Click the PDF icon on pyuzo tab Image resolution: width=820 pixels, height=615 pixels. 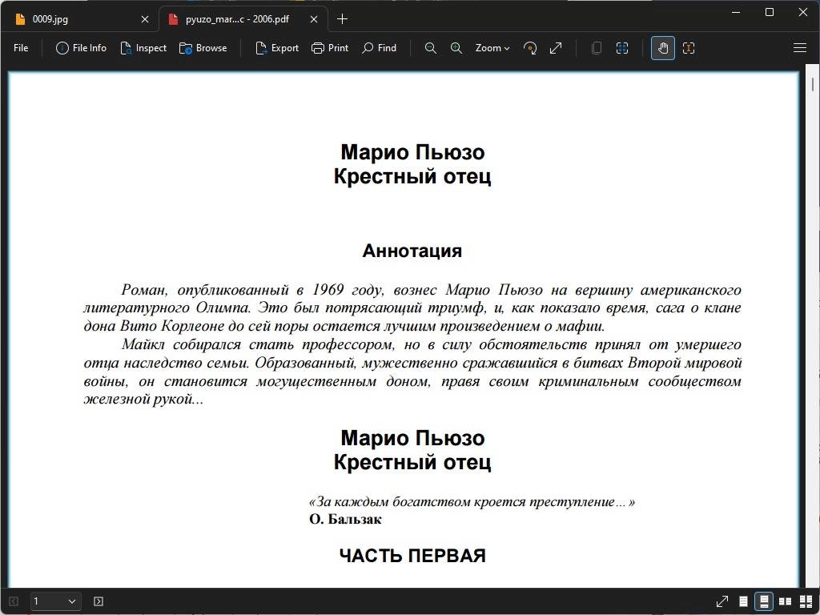pyautogui.click(x=173, y=19)
